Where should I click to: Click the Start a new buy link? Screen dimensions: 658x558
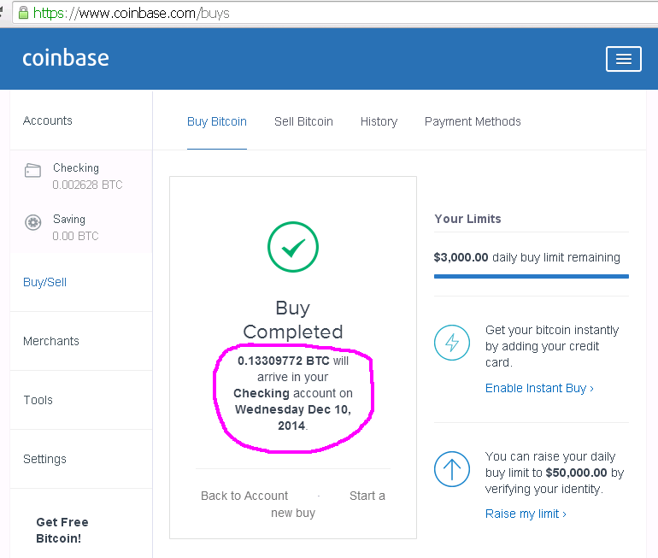coord(328,504)
